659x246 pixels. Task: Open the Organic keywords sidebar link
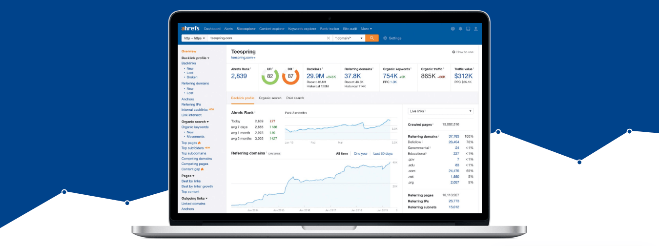(195, 127)
